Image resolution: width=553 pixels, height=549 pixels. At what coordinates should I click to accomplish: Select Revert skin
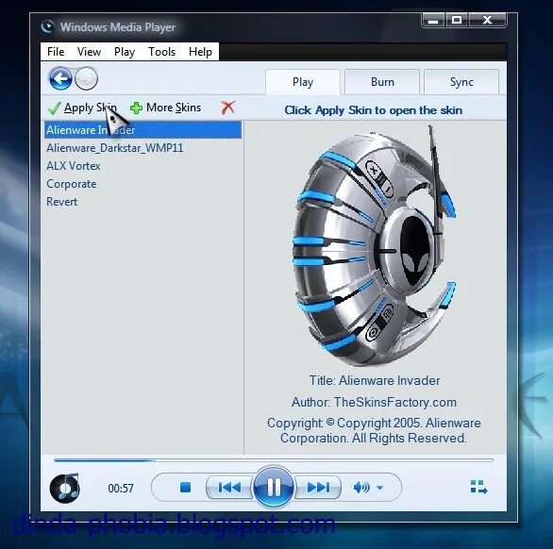point(142,202)
